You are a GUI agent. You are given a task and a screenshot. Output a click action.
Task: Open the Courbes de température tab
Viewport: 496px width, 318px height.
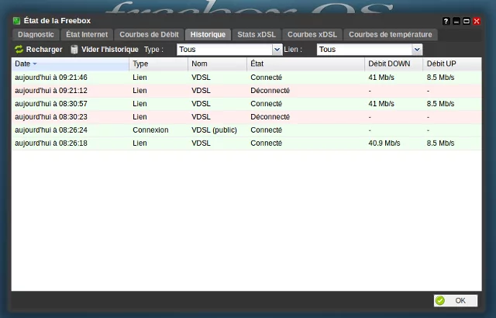point(391,34)
